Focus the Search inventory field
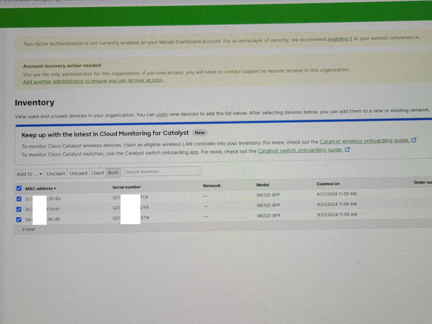Screen dimensions: 432x324 pos(162,171)
